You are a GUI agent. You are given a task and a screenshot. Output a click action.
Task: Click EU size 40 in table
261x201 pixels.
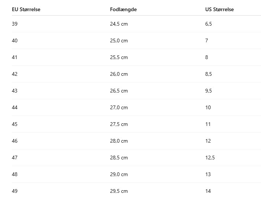[15, 40]
